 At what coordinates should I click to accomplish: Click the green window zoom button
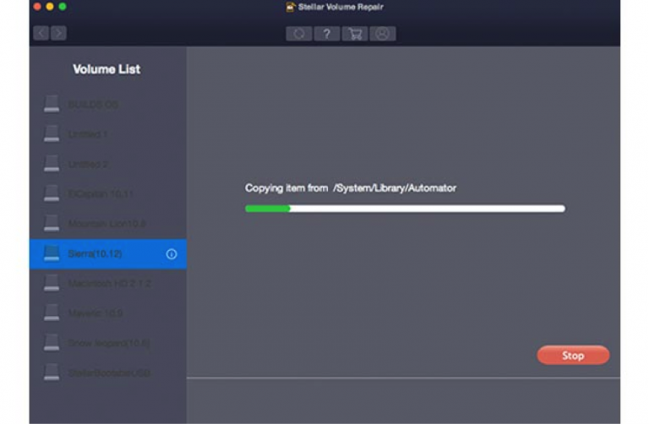63,7
